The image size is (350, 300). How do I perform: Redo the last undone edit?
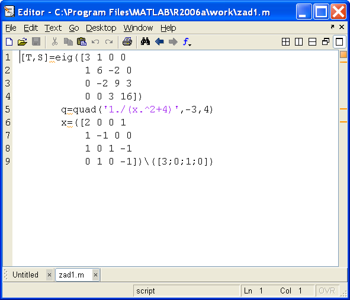[109, 41]
